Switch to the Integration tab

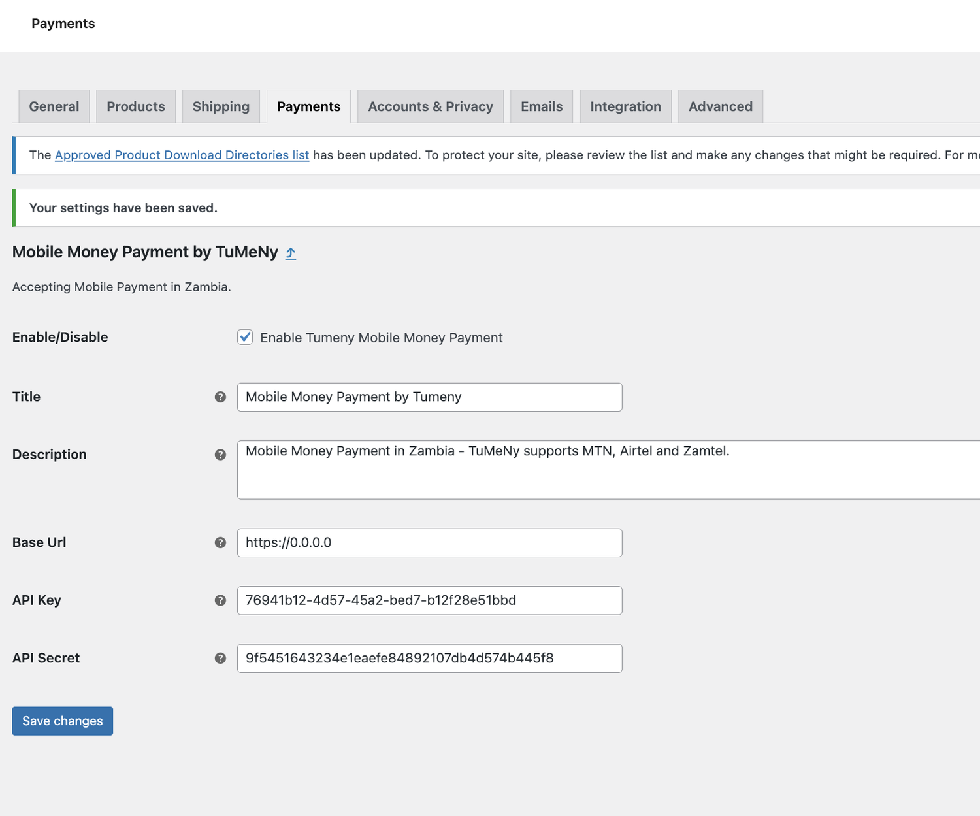(625, 106)
